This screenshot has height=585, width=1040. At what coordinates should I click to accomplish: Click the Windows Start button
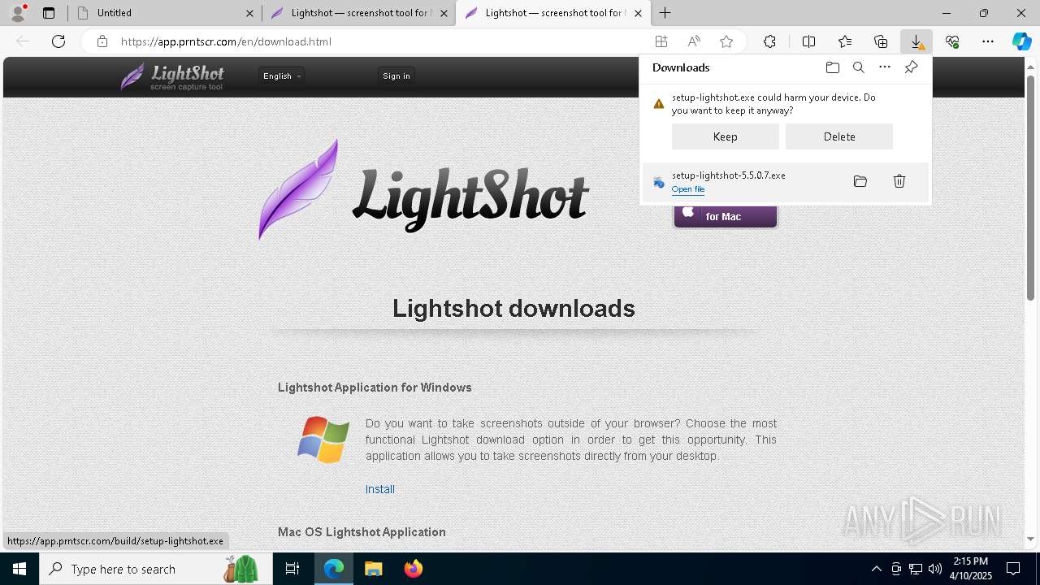[x=19, y=569]
